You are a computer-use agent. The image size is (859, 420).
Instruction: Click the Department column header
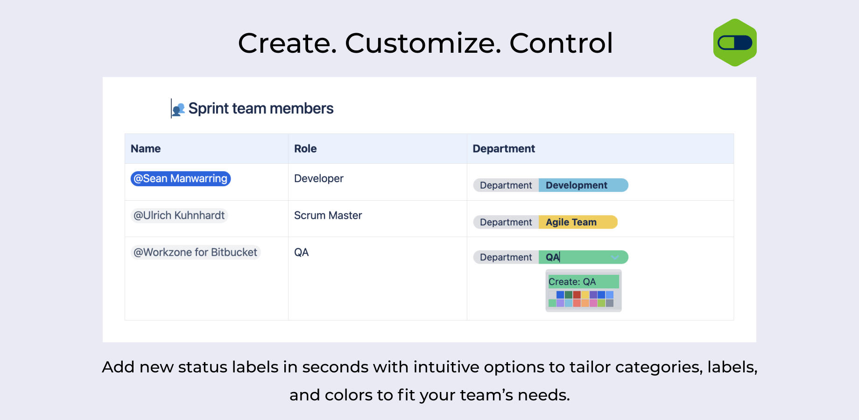(504, 149)
